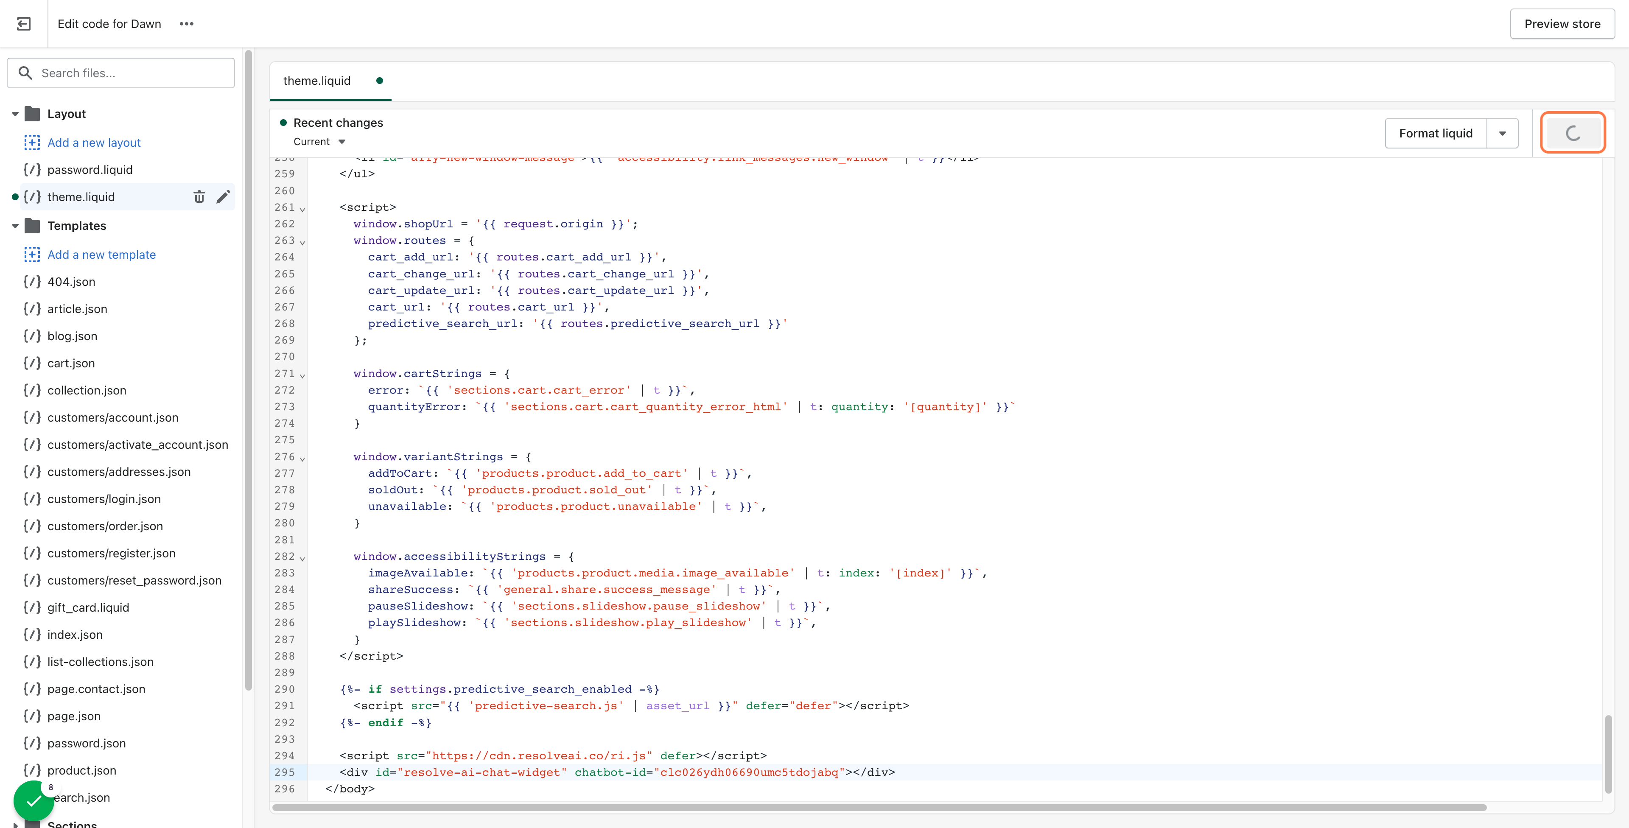Image resolution: width=1629 pixels, height=828 pixels.
Task: Click the file icon beside 404.json
Action: [32, 282]
